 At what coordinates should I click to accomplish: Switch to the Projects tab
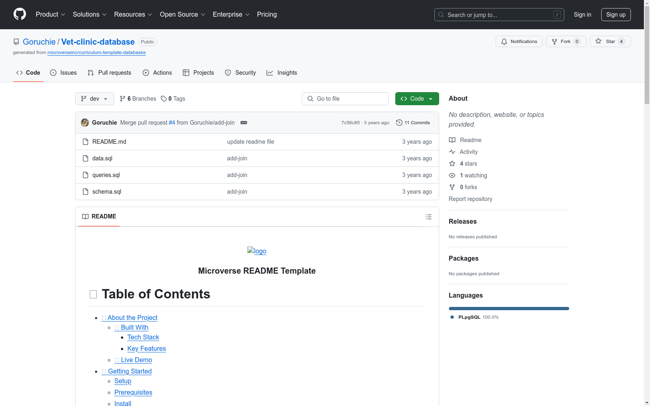click(x=198, y=73)
